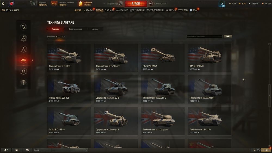Image resolution: width=272 pixels, height=153 pixels.
Task: Switch to the Восстановление tab
Action: [x=75, y=29]
